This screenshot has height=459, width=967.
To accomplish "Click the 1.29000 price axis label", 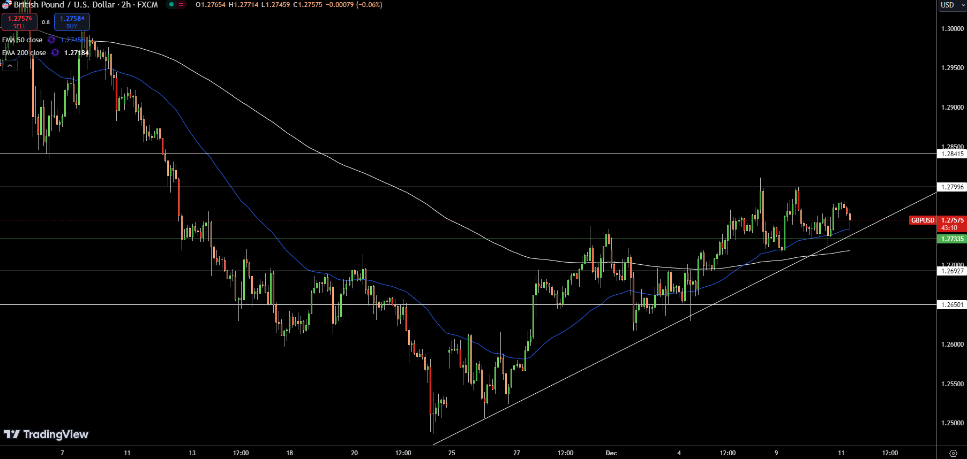I will click(x=952, y=108).
